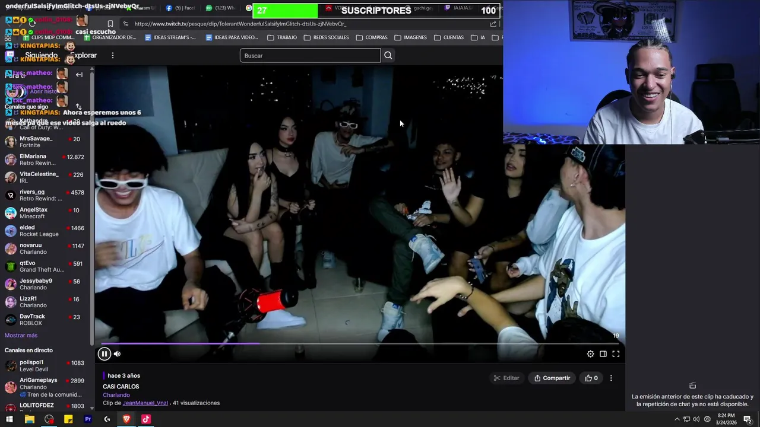The image size is (760, 427).
Task: Open ElMariana Retro Rewind channel
Action: (x=45, y=160)
